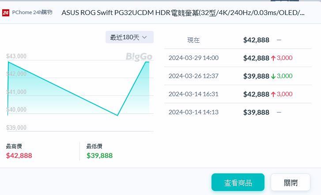The width and height of the screenshot is (321, 195).
Task: Click the chart's peak at right end
Action: 147,62
